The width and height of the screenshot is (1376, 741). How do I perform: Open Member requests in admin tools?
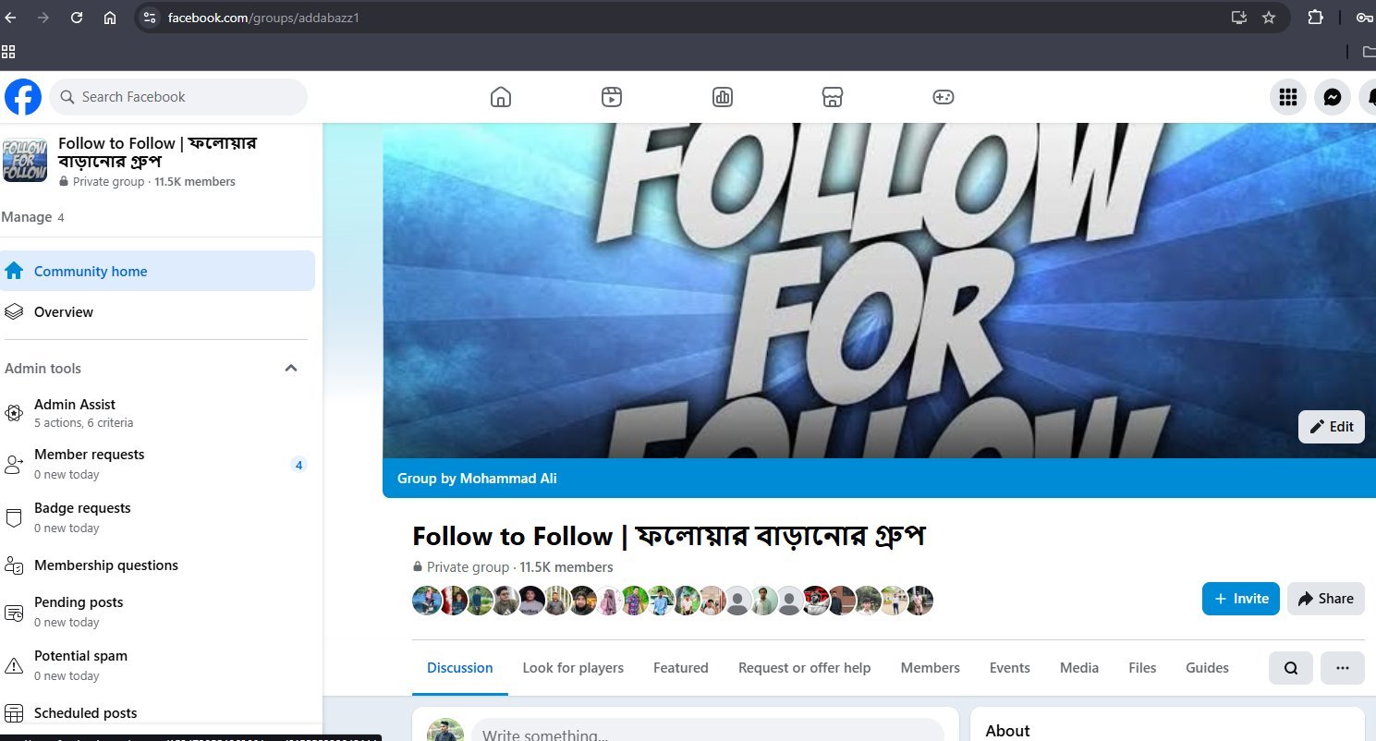pyautogui.click(x=157, y=464)
